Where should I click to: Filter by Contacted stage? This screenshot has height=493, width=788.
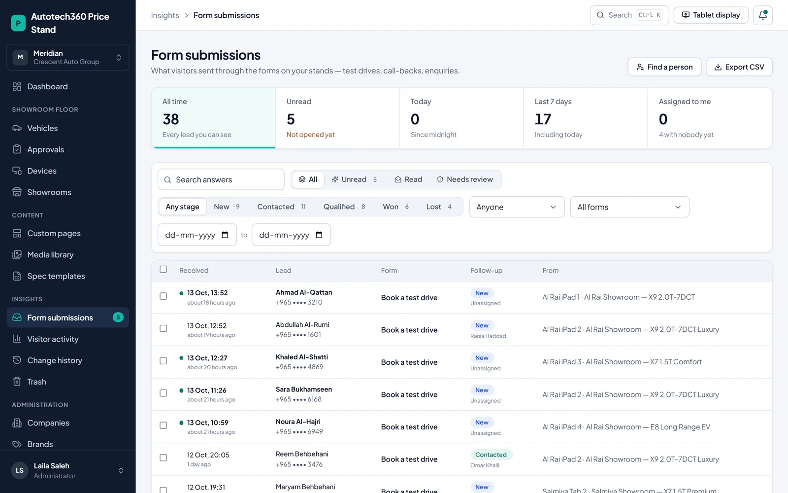point(282,207)
